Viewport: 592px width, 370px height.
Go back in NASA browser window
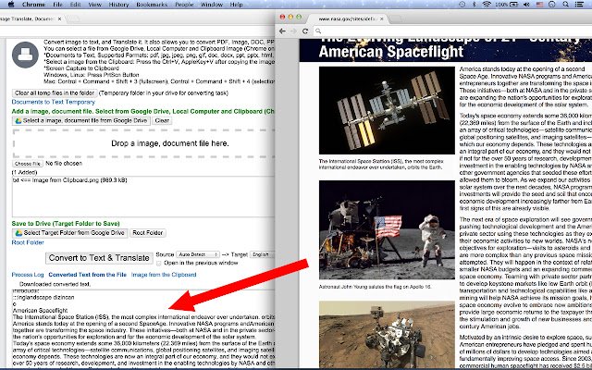pyautogui.click(x=282, y=31)
